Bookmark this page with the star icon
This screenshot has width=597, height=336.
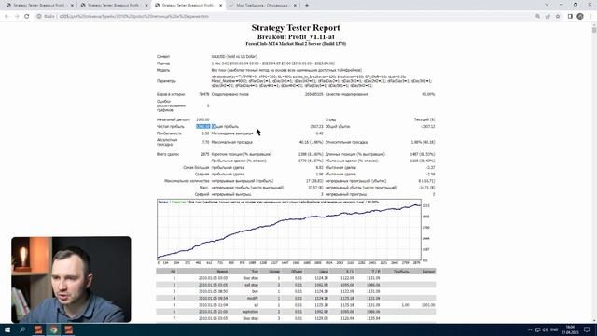(558, 17)
